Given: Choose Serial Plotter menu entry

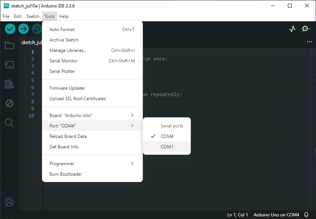Looking at the screenshot, I should [92, 71].
